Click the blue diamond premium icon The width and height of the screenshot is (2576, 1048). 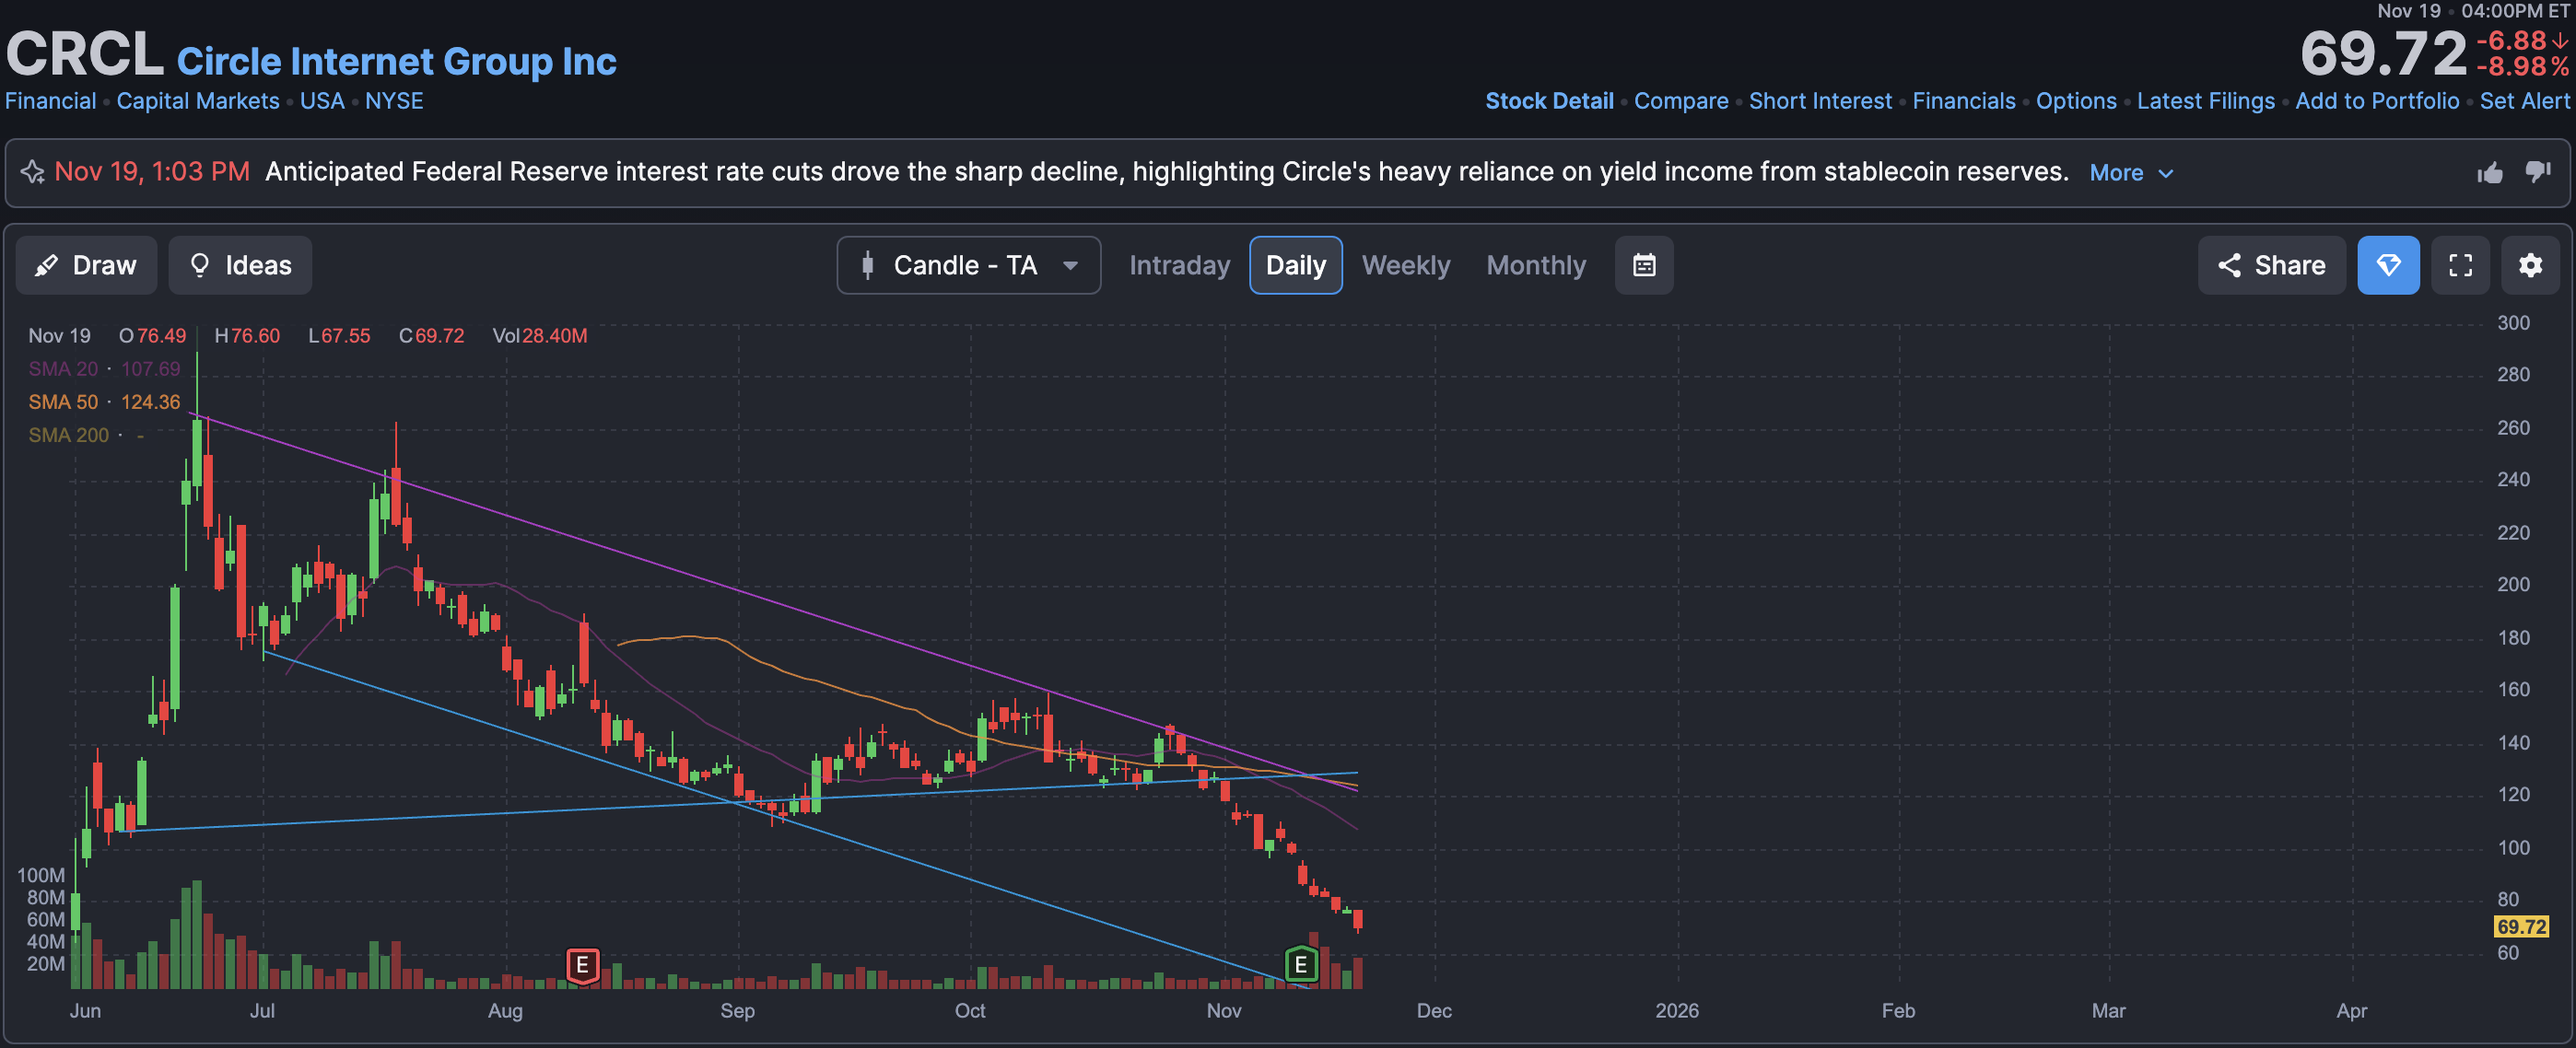[x=2387, y=265]
